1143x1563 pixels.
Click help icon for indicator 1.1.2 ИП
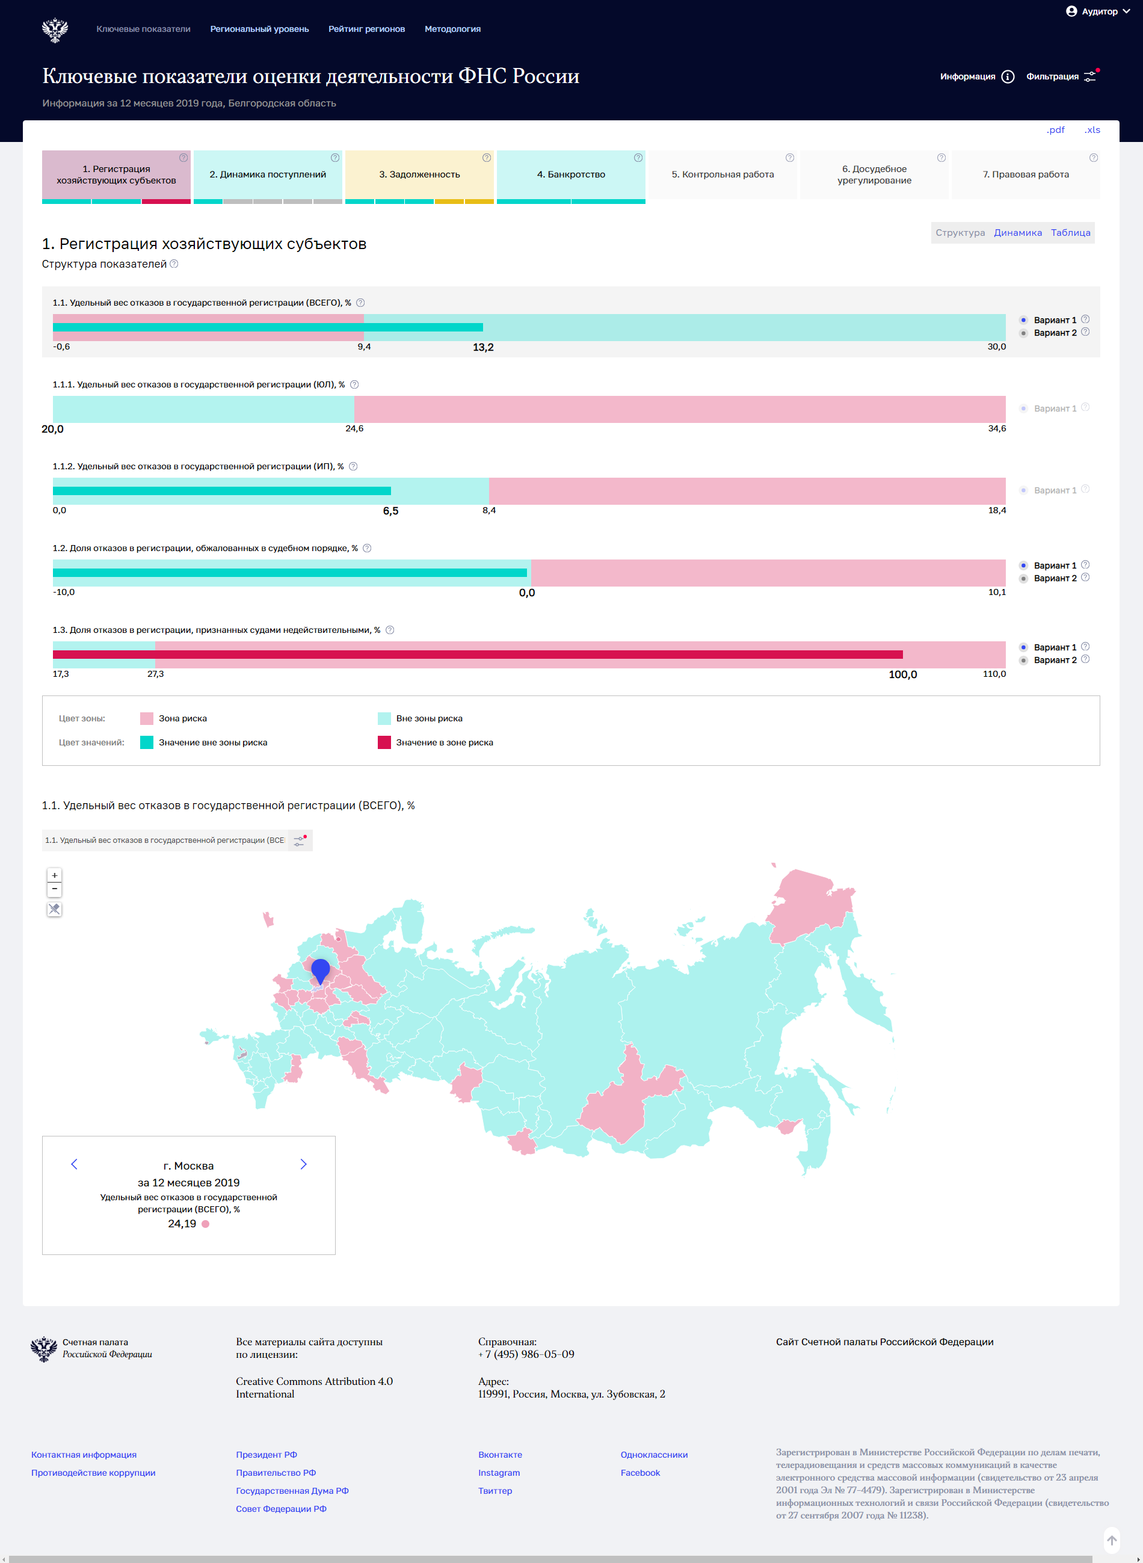(353, 466)
